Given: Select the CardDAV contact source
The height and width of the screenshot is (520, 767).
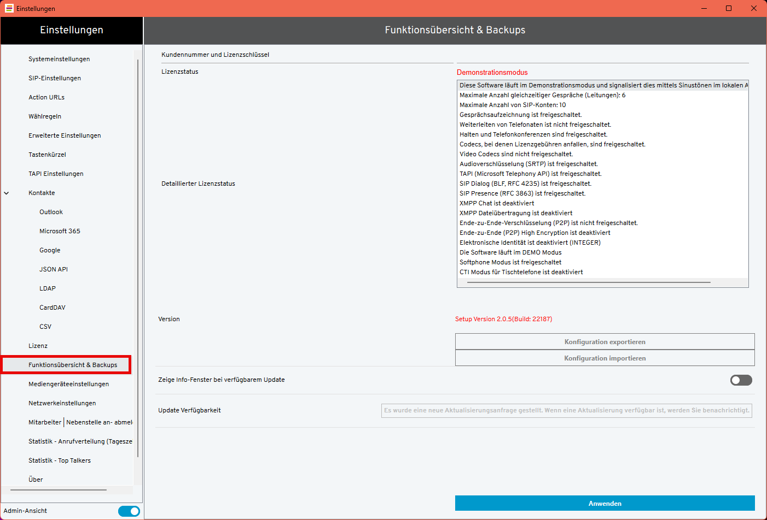Looking at the screenshot, I should coord(52,308).
